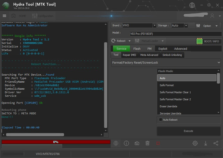Click the camera screenshot icon
The image size is (223, 158).
(x=137, y=143)
